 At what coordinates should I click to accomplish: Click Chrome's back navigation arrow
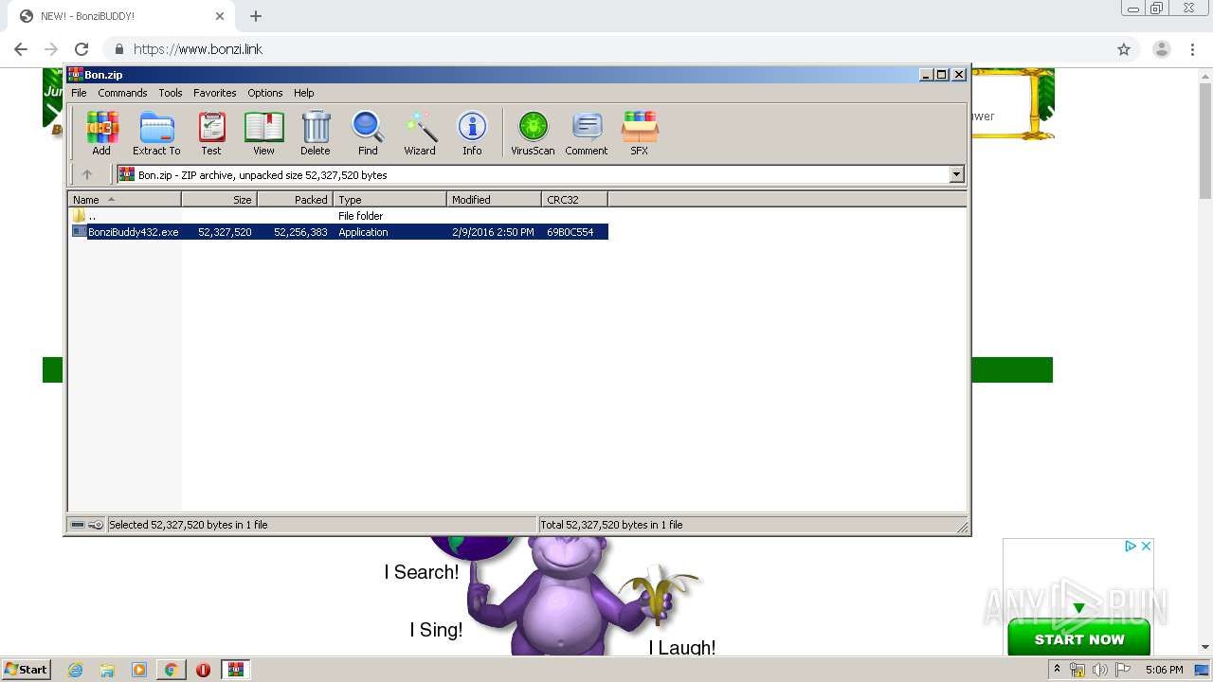coord(21,49)
